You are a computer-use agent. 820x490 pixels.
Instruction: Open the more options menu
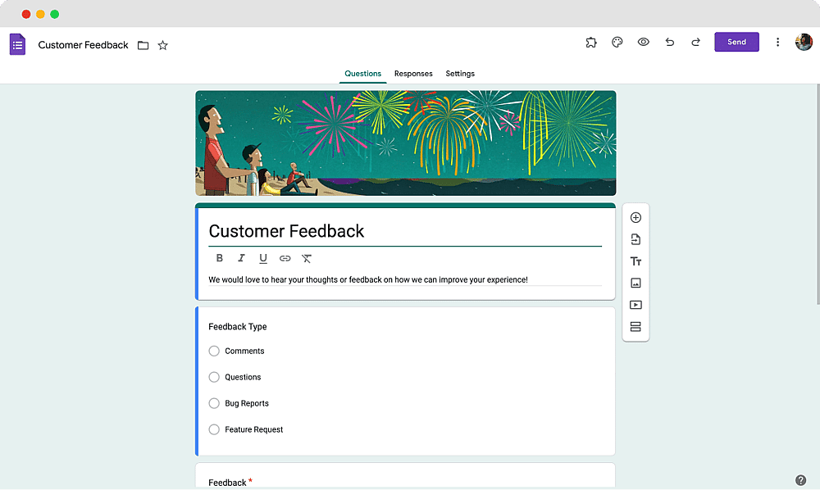(x=777, y=43)
